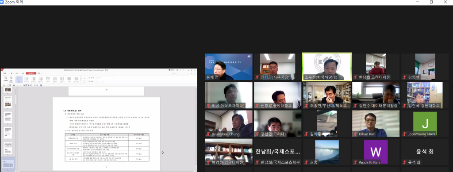Open the first menu item in PDF menu bar
The image size is (453, 172).
click(4, 73)
